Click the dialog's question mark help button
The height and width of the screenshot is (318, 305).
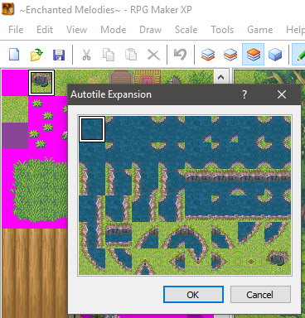(x=244, y=94)
